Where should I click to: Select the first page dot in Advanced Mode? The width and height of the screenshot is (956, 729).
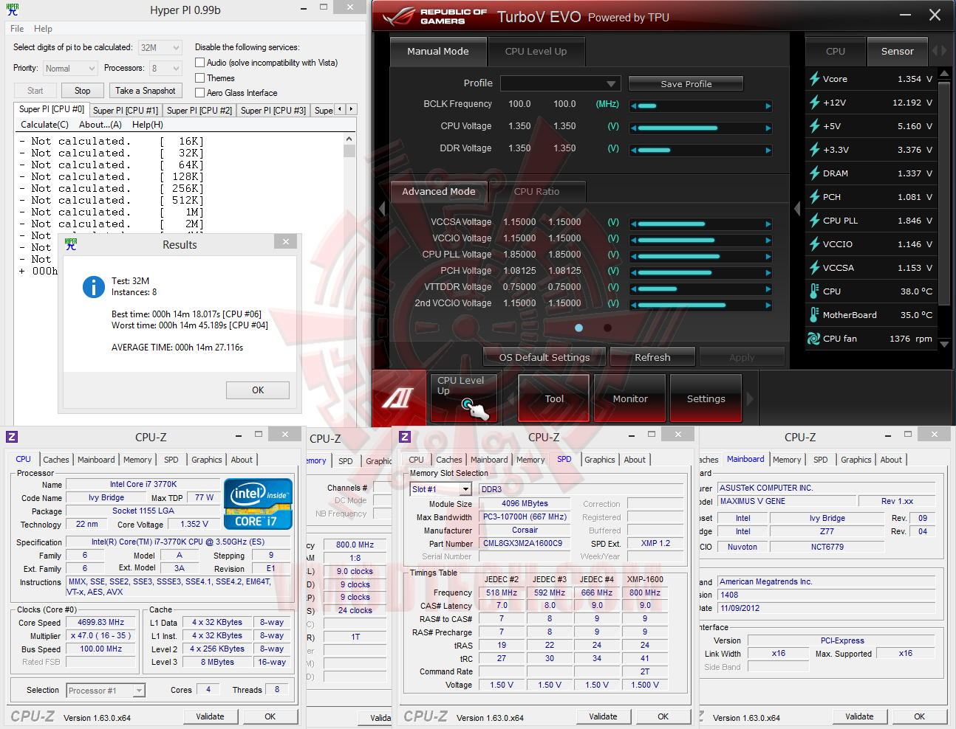[x=578, y=328]
